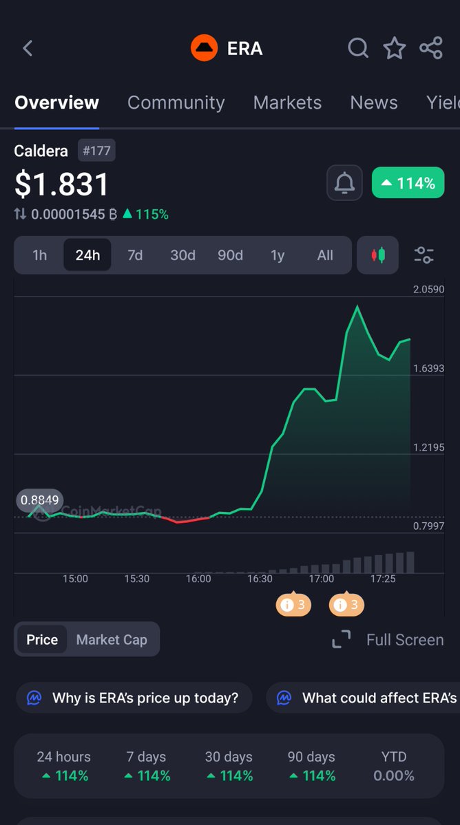Tap the orange ERA coin logo
Viewport: 460px width, 825px height.
205,48
